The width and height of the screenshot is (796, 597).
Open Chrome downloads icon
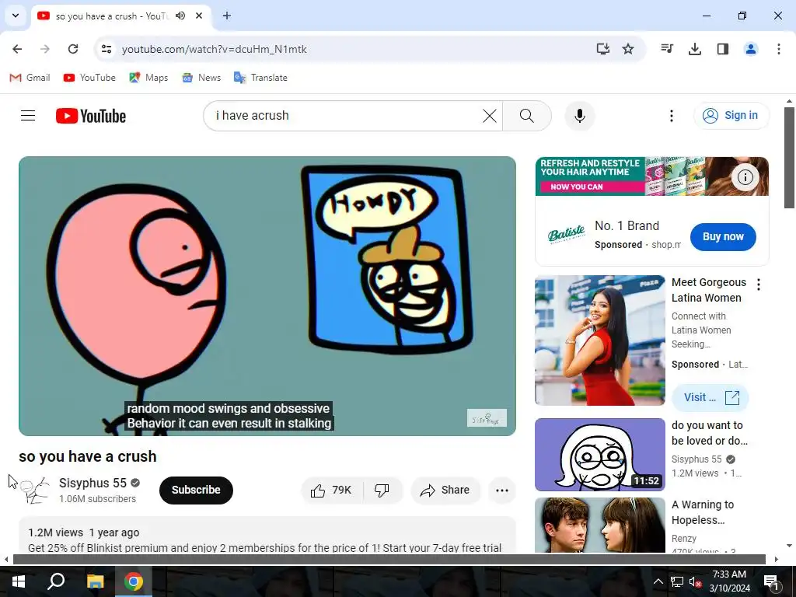694,49
